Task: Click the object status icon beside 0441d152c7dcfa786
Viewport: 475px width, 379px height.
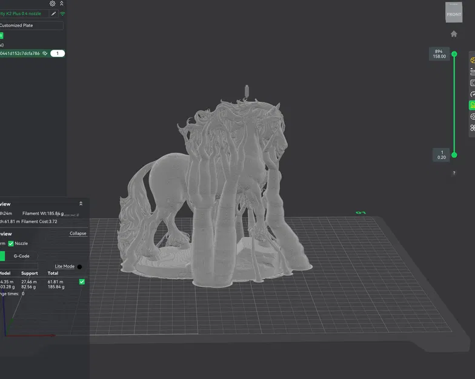Action: click(x=45, y=53)
